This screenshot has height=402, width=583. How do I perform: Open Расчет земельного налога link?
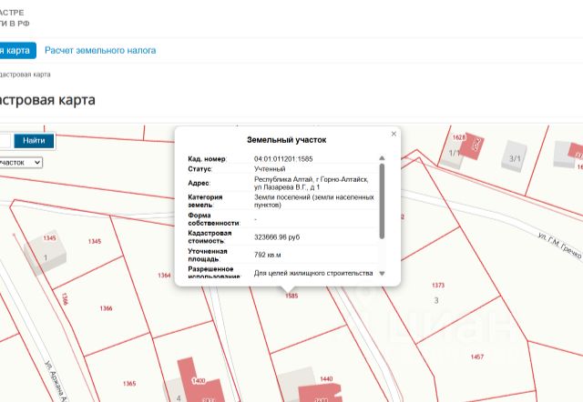pos(100,51)
